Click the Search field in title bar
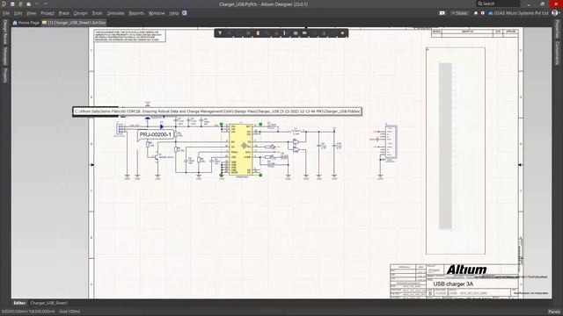 tap(498, 4)
